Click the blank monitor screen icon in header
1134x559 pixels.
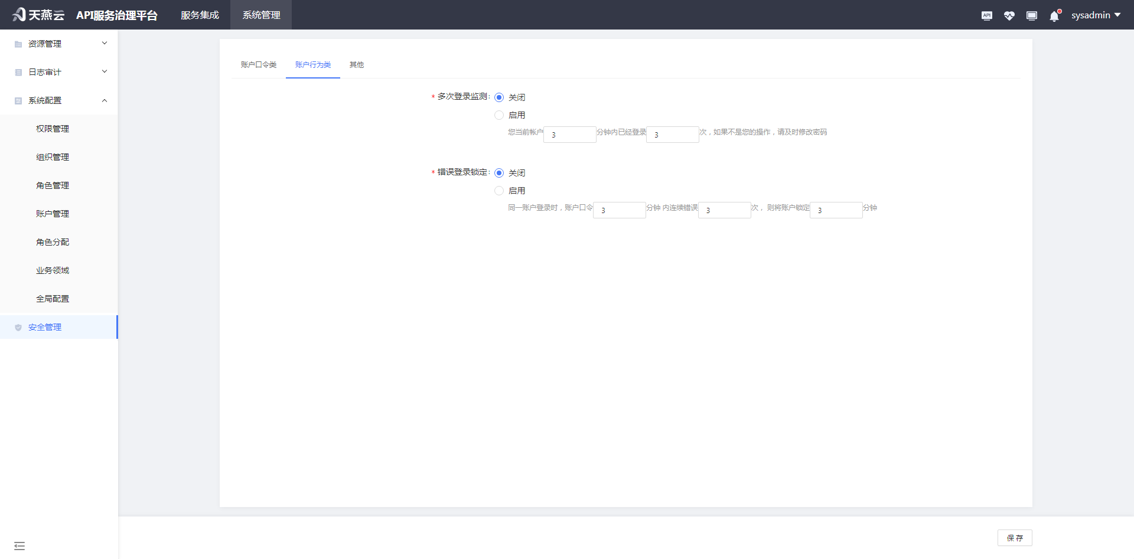pos(1031,16)
